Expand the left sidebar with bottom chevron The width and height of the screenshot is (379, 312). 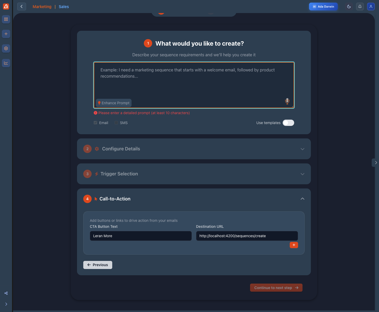click(x=6, y=304)
